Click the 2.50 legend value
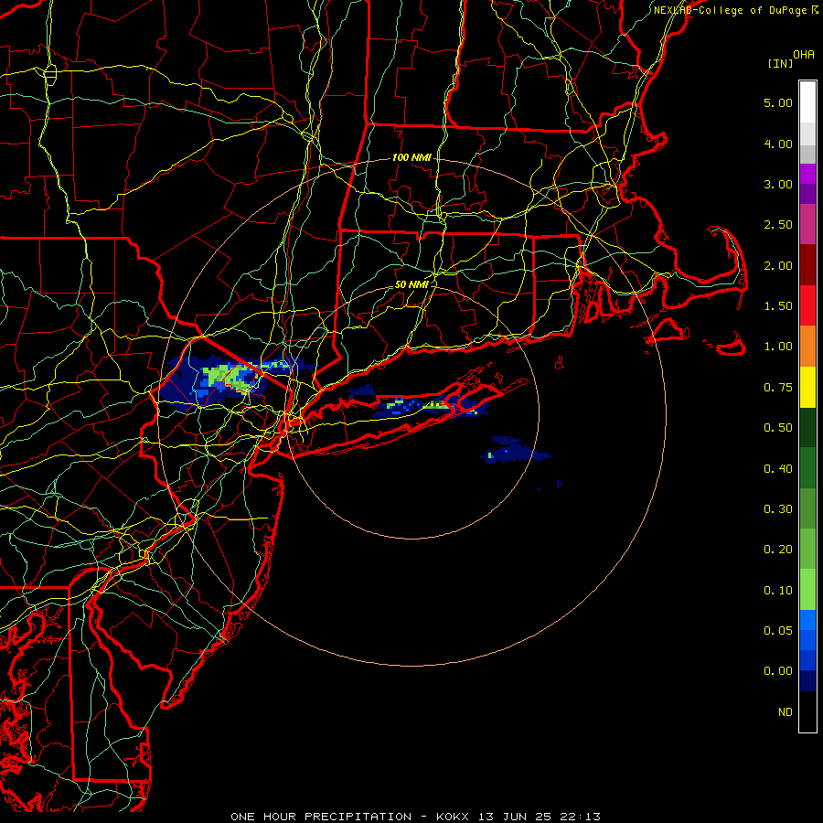Image resolution: width=823 pixels, height=823 pixels. tap(778, 225)
